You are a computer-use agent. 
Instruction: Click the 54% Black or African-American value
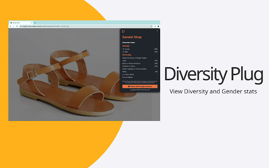coord(156,63)
